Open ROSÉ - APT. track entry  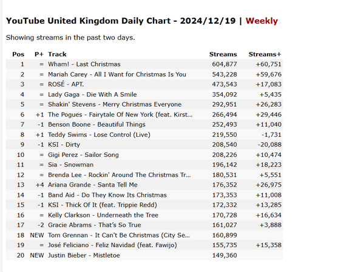point(66,84)
